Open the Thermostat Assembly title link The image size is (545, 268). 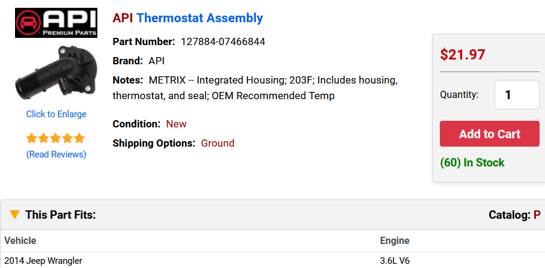pyautogui.click(x=199, y=18)
